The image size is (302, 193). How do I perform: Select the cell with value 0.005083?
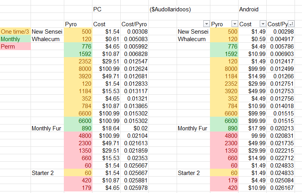click(134, 39)
